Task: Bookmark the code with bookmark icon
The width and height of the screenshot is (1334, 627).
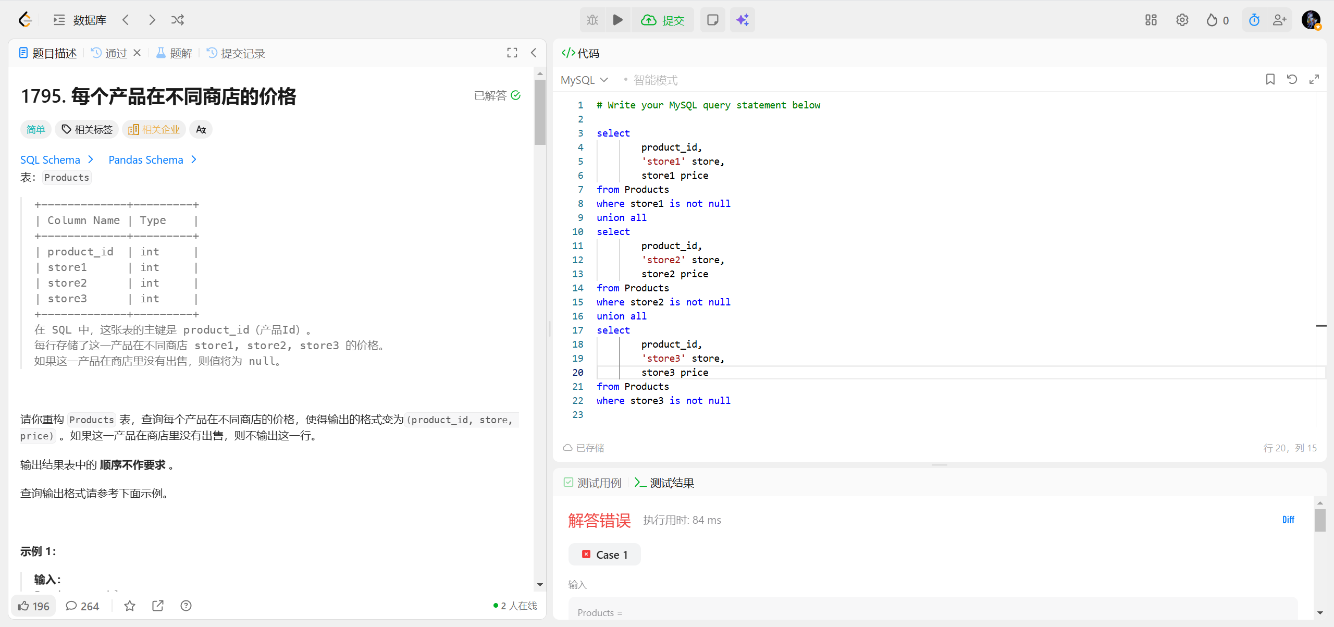Action: click(1270, 79)
